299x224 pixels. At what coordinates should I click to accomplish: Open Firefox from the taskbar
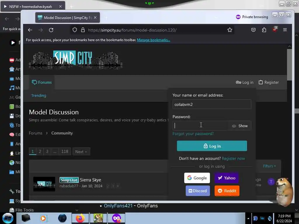click(80, 218)
